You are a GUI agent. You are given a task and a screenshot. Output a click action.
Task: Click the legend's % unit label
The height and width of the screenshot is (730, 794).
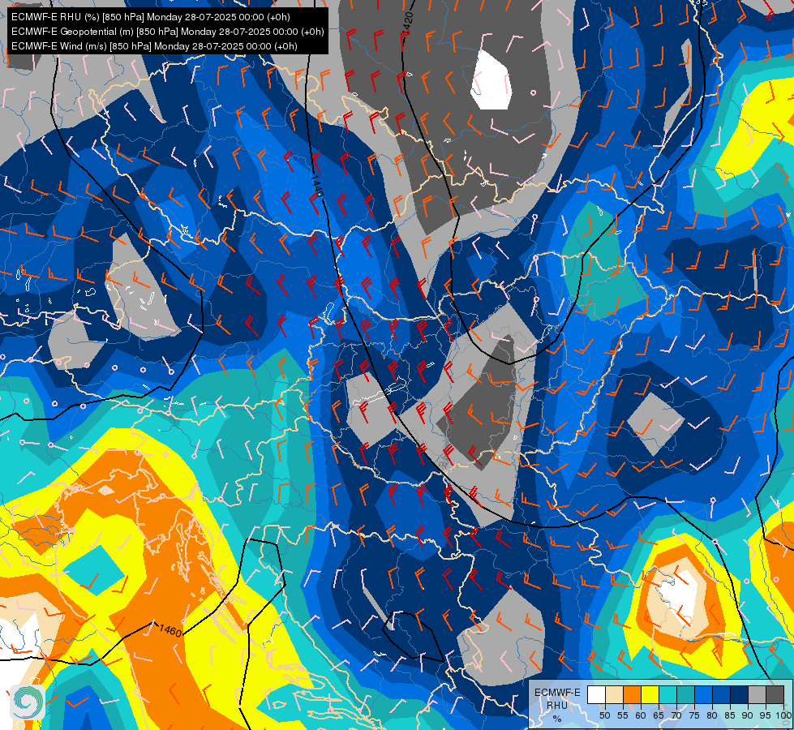coord(557,719)
